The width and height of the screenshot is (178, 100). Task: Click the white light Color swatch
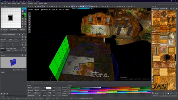point(49,88)
